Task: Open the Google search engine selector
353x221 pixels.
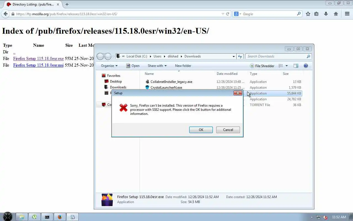Action: click(x=237, y=14)
